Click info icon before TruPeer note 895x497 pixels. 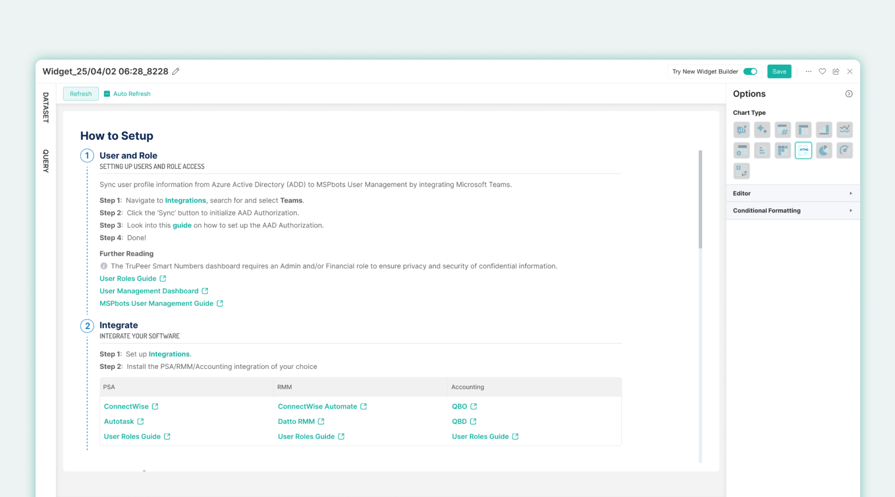point(104,266)
